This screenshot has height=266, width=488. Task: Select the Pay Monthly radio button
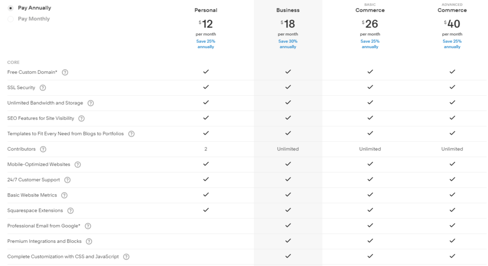(10, 19)
